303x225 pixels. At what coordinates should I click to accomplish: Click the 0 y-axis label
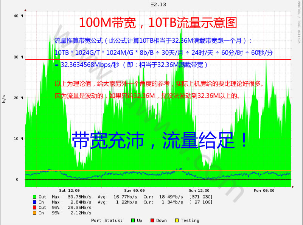(17, 180)
